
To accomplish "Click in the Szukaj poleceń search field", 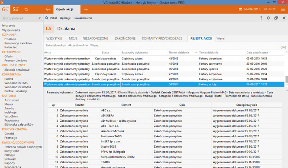I will coord(19,18).
